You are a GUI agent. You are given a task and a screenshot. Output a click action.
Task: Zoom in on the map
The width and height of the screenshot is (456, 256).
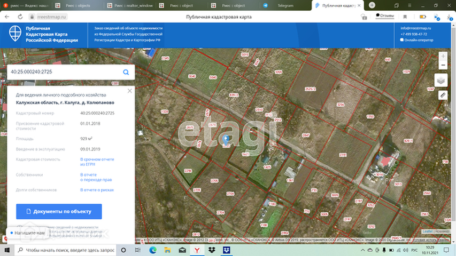(x=443, y=56)
